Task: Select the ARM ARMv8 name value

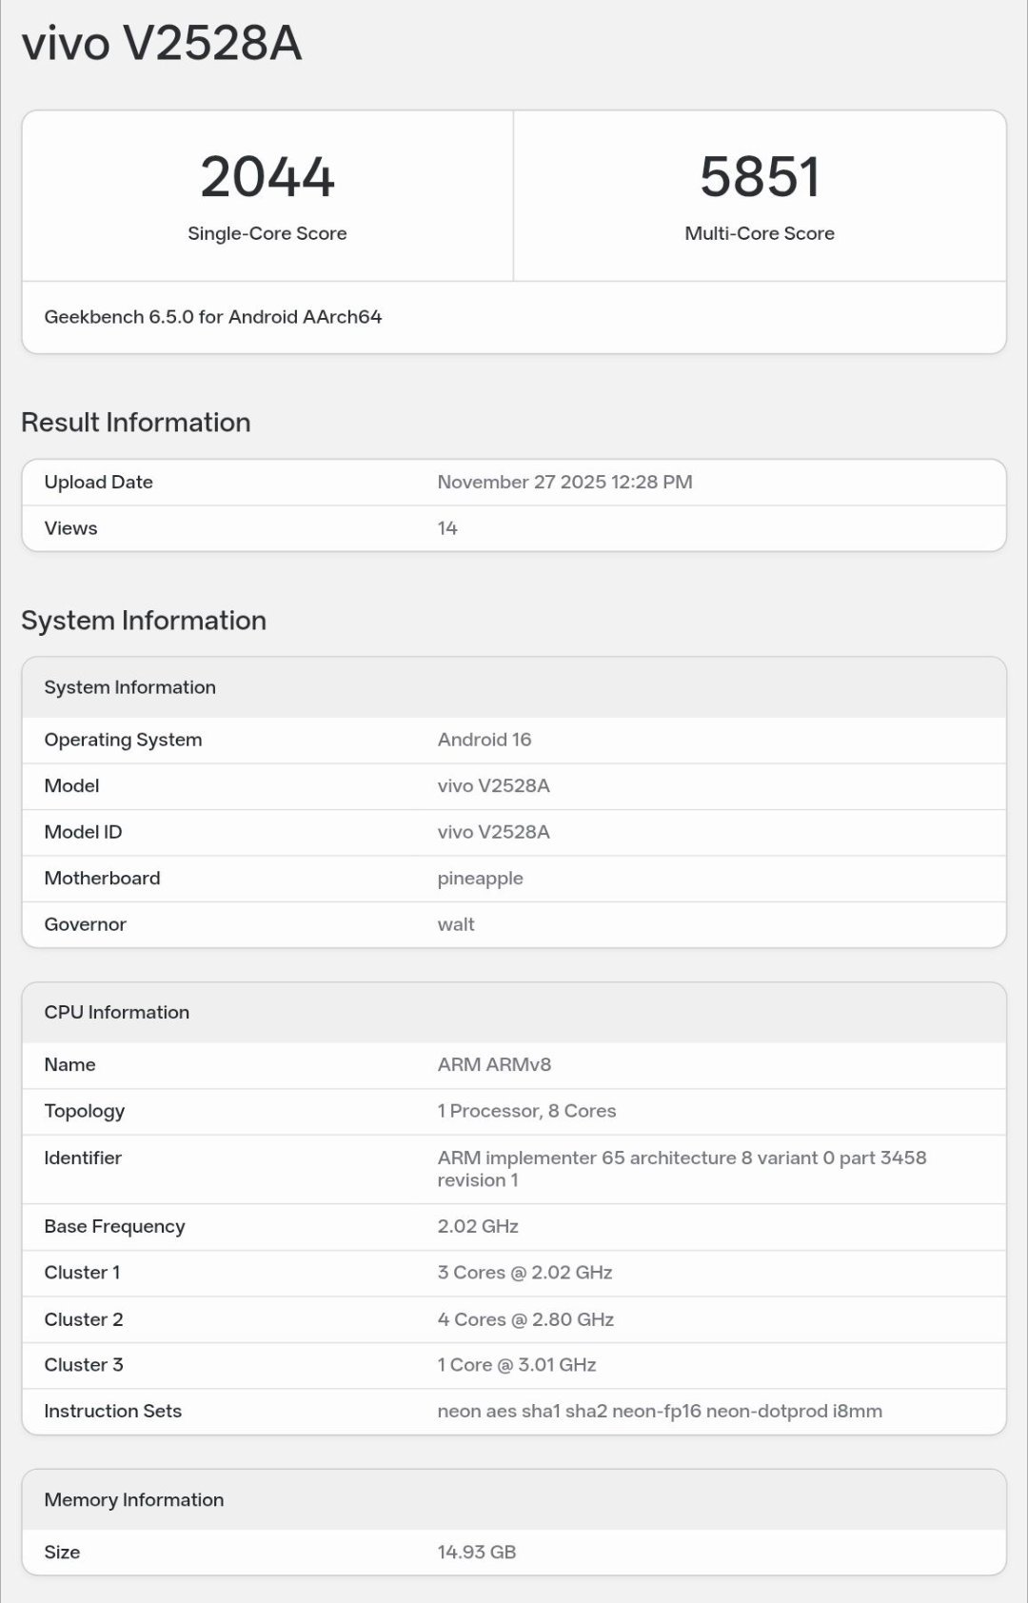Action: pos(494,1065)
